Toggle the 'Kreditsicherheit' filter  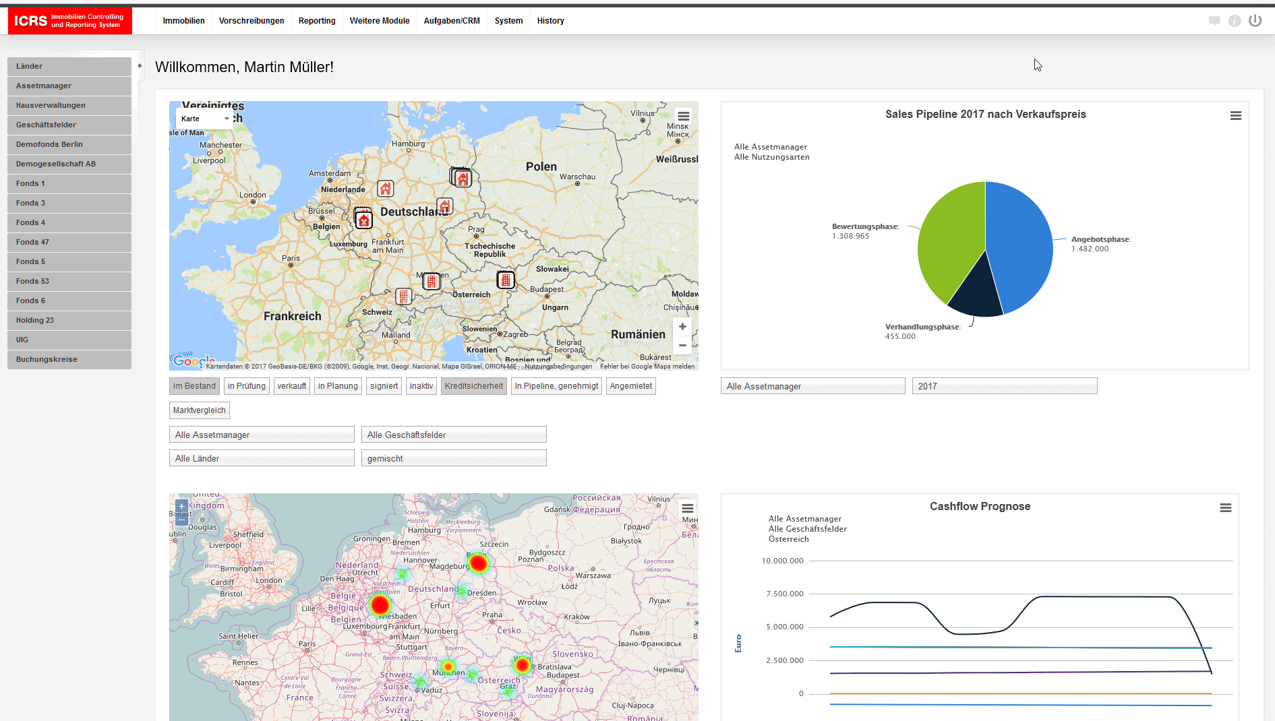[x=473, y=386]
